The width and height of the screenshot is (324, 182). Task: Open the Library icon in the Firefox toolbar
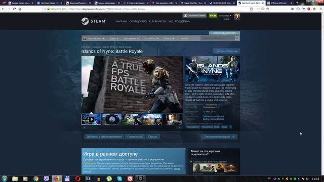(x=293, y=9)
